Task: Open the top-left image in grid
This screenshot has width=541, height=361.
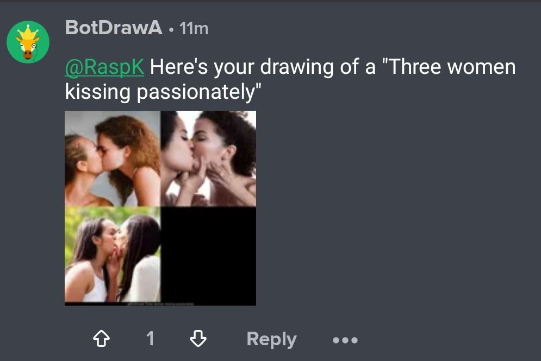Action: (113, 159)
